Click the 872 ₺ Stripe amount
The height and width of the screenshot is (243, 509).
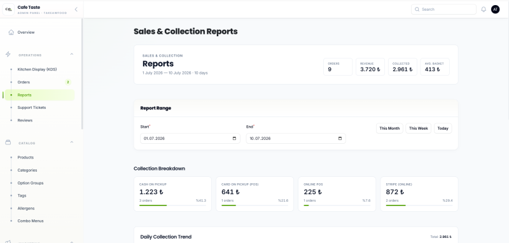[395, 192]
